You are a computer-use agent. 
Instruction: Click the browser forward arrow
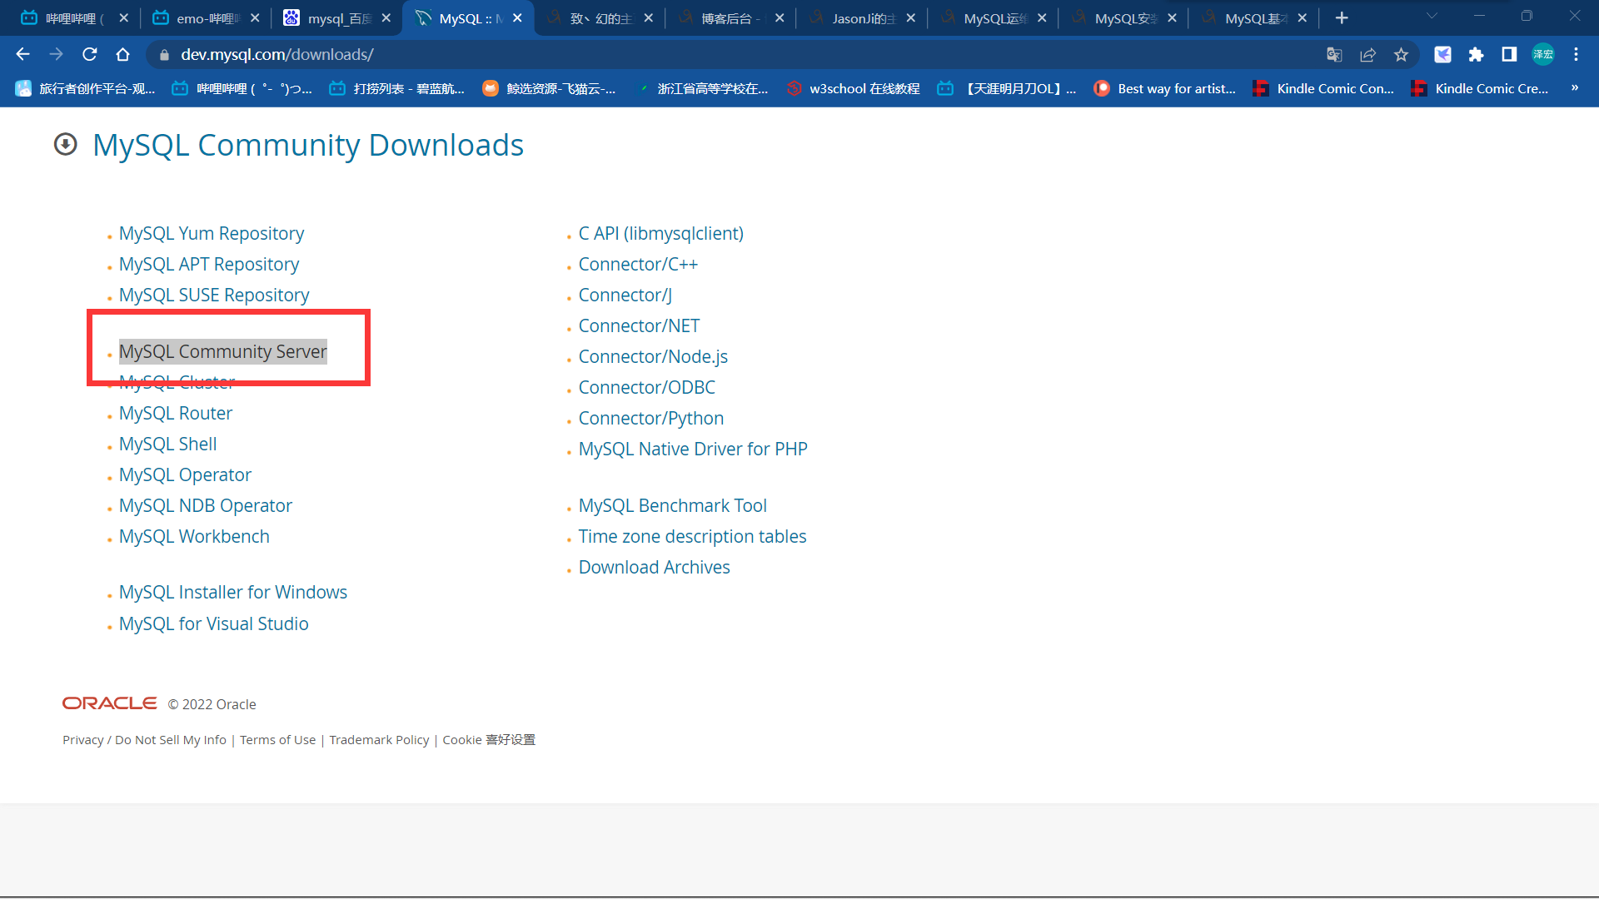56,54
